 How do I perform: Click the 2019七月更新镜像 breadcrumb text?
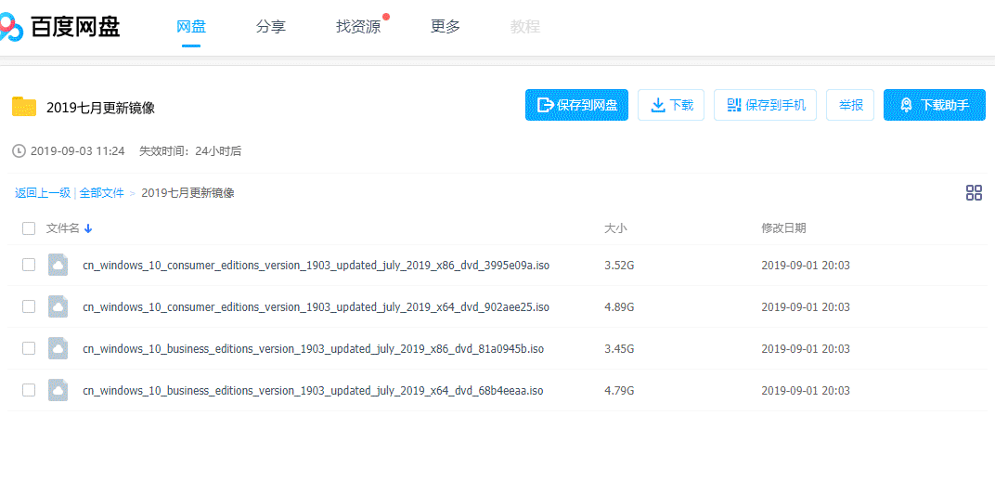187,193
